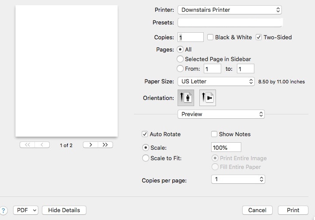Screen dimensions: 315x220
Task: Open the PDF dropdown menu
Action: pos(26,210)
